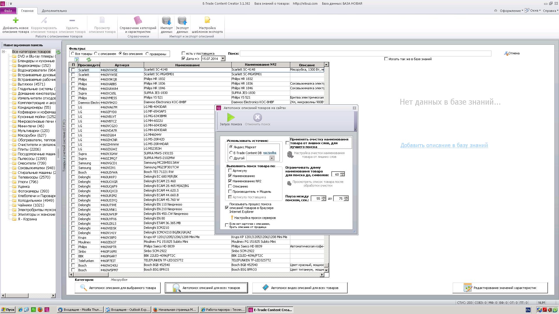Collapse the Все категории товаров tree node
Screen dimensions: 559x314
coord(3,52)
